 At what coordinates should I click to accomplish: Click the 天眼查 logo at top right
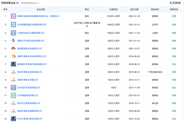click(x=175, y=3)
